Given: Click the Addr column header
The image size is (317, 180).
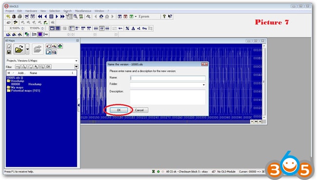Looking at the screenshot, I should pos(21,73).
